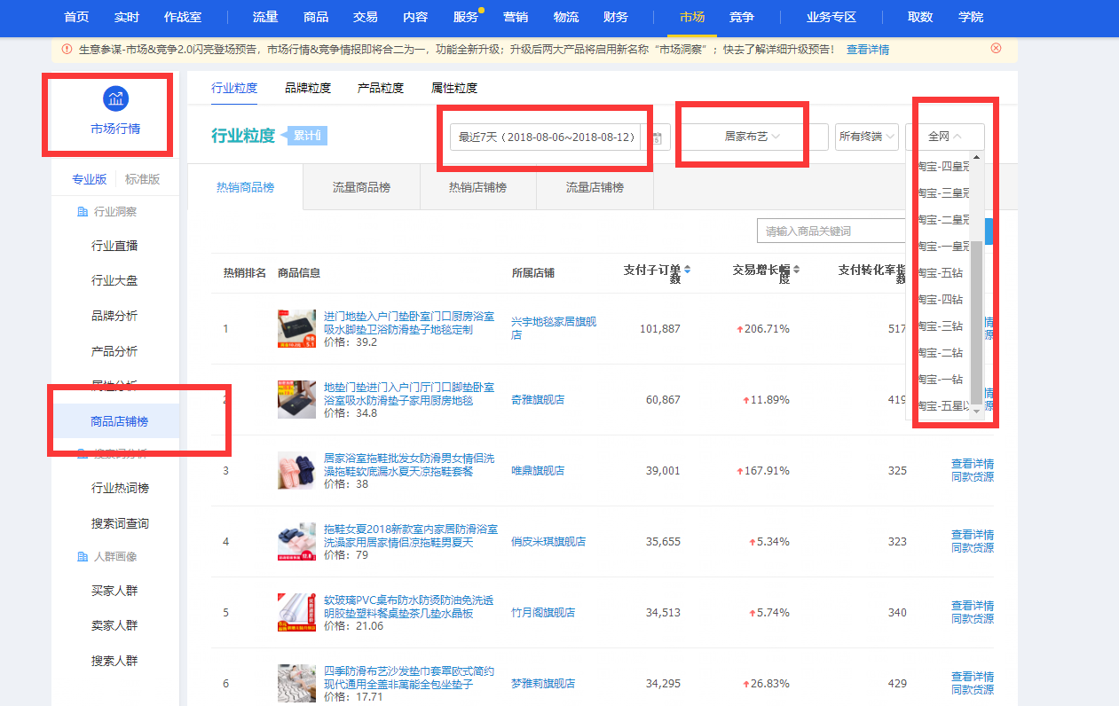Click the 市场行情 chart icon
1119x706 pixels.
[115, 98]
